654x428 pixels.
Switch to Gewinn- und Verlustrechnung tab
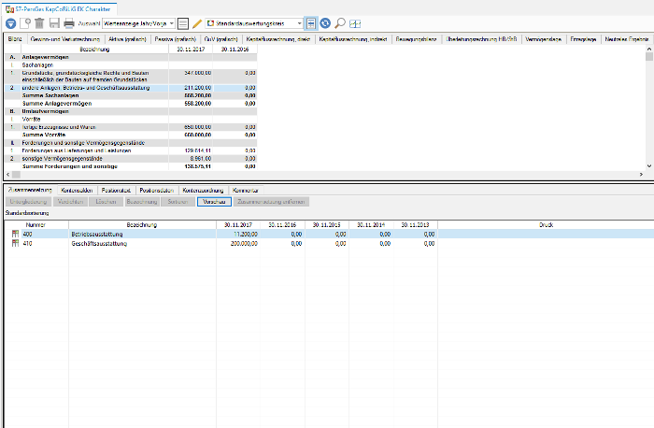(65, 39)
